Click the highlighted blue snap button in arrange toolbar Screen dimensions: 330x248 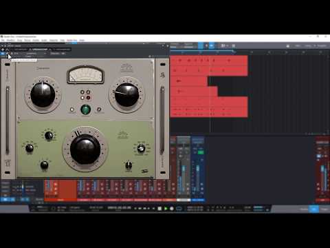tap(211, 45)
